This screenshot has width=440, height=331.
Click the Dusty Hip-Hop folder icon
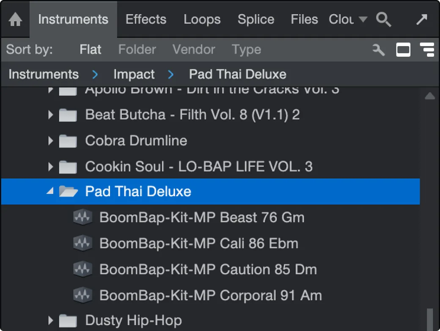click(x=68, y=320)
